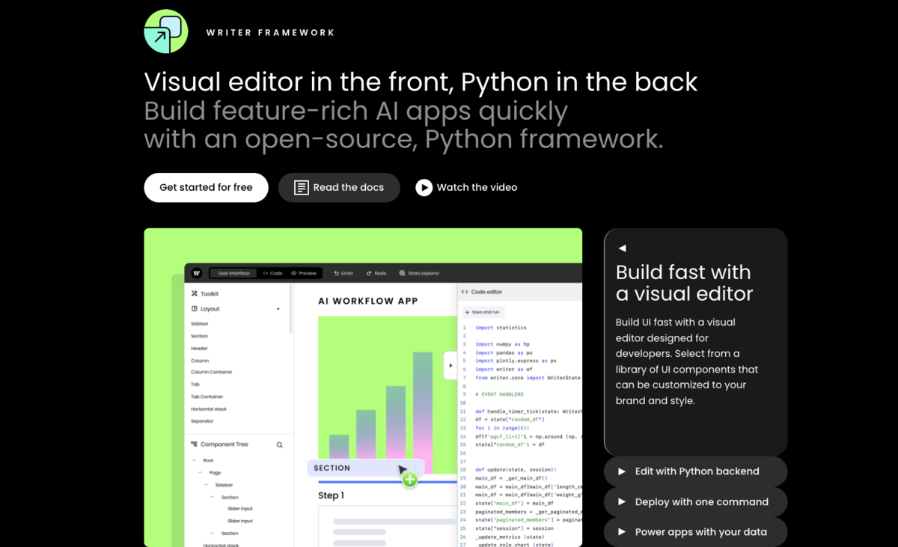This screenshot has width=898, height=547.
Task: Play the Watch the video link
Action: (x=466, y=188)
